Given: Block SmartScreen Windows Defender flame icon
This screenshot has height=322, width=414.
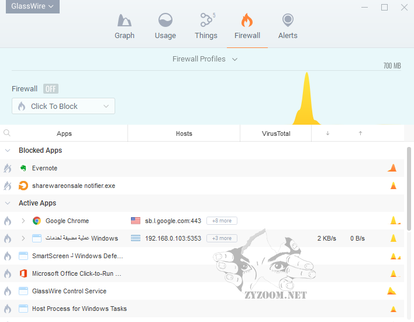Looking at the screenshot, I should tap(8, 256).
